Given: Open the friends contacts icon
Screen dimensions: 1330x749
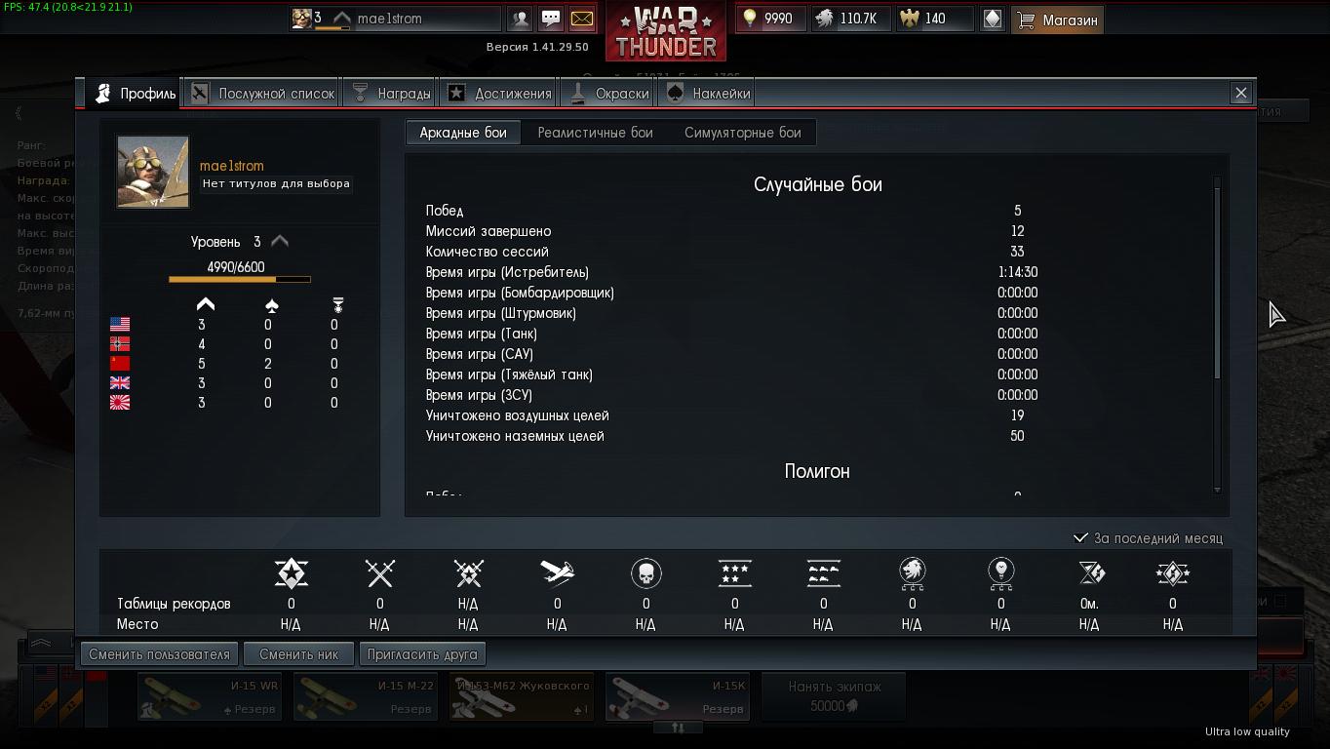Looking at the screenshot, I should tap(521, 19).
